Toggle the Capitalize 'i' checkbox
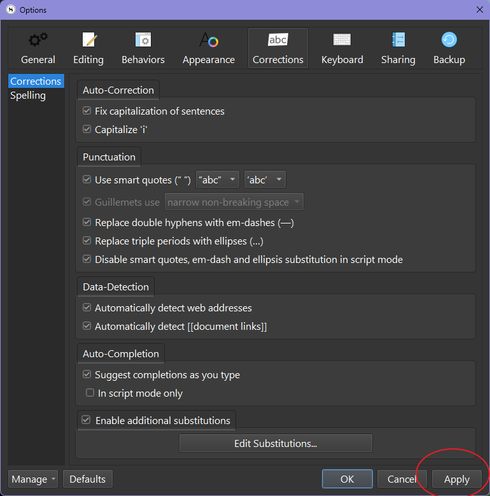Screen dimensions: 490x496 (x=87, y=129)
